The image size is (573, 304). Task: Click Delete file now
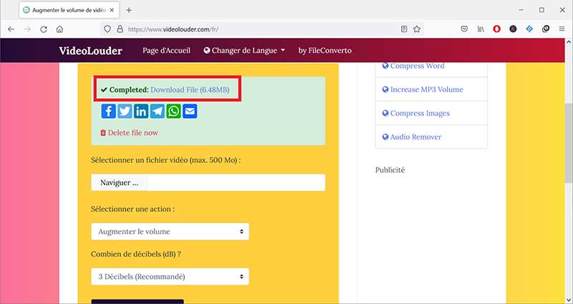[130, 133]
